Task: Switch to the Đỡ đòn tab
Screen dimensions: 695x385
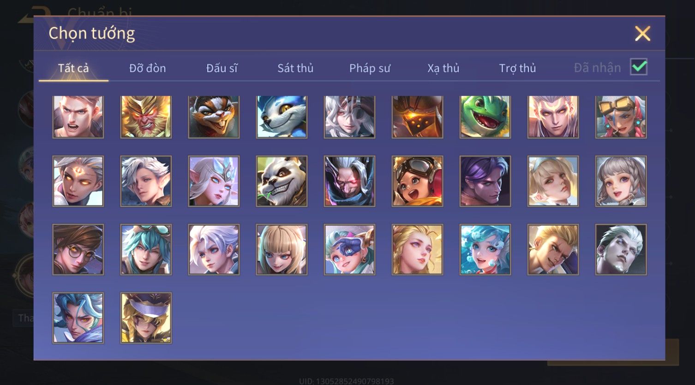Action: coord(147,68)
